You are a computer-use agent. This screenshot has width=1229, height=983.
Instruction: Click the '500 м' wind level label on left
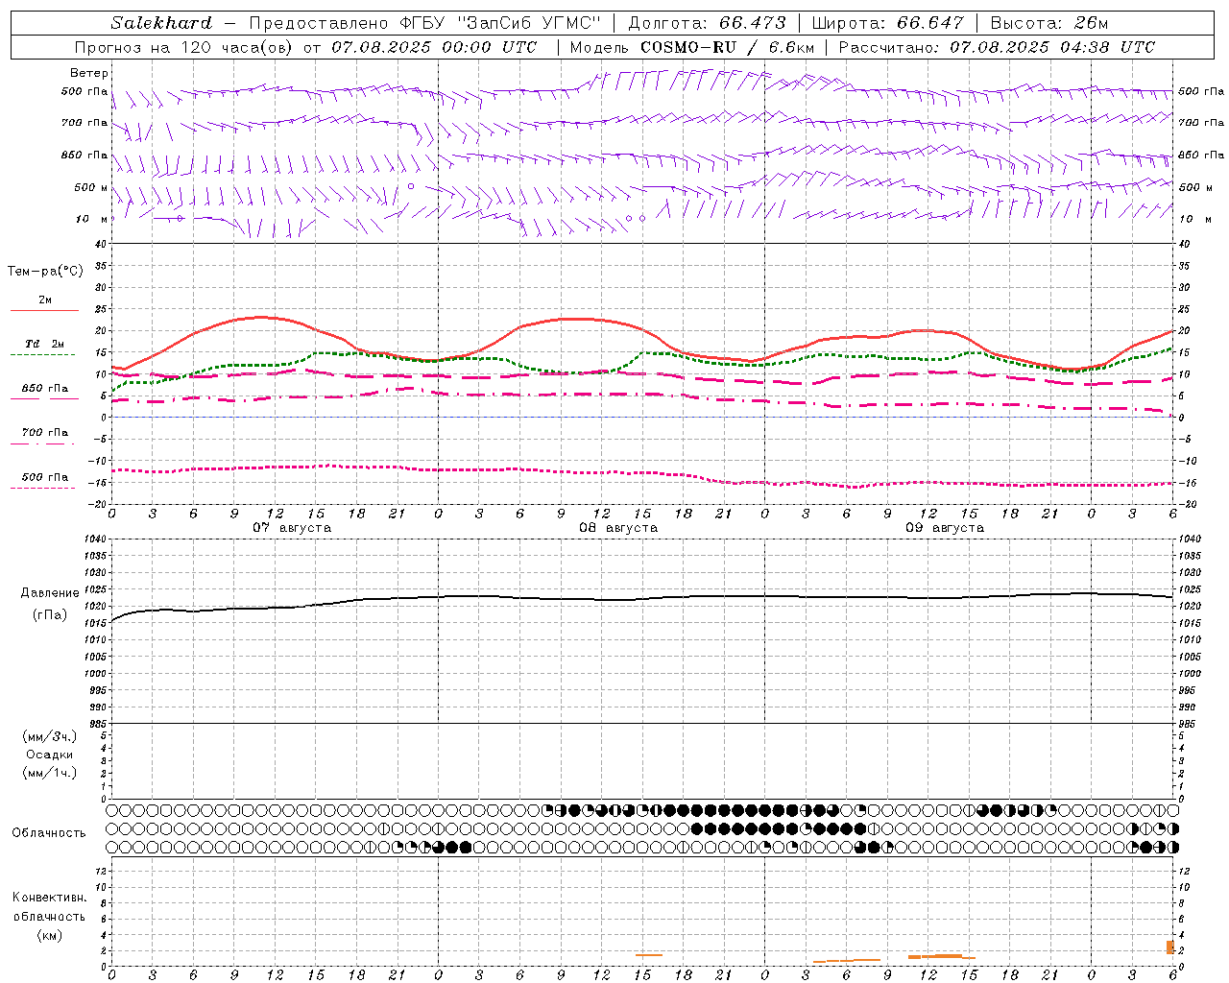coord(91,187)
